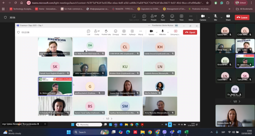Bookmark this page with the star icon
Image resolution: width=255 pixels, height=136 pixels.
point(207,3)
